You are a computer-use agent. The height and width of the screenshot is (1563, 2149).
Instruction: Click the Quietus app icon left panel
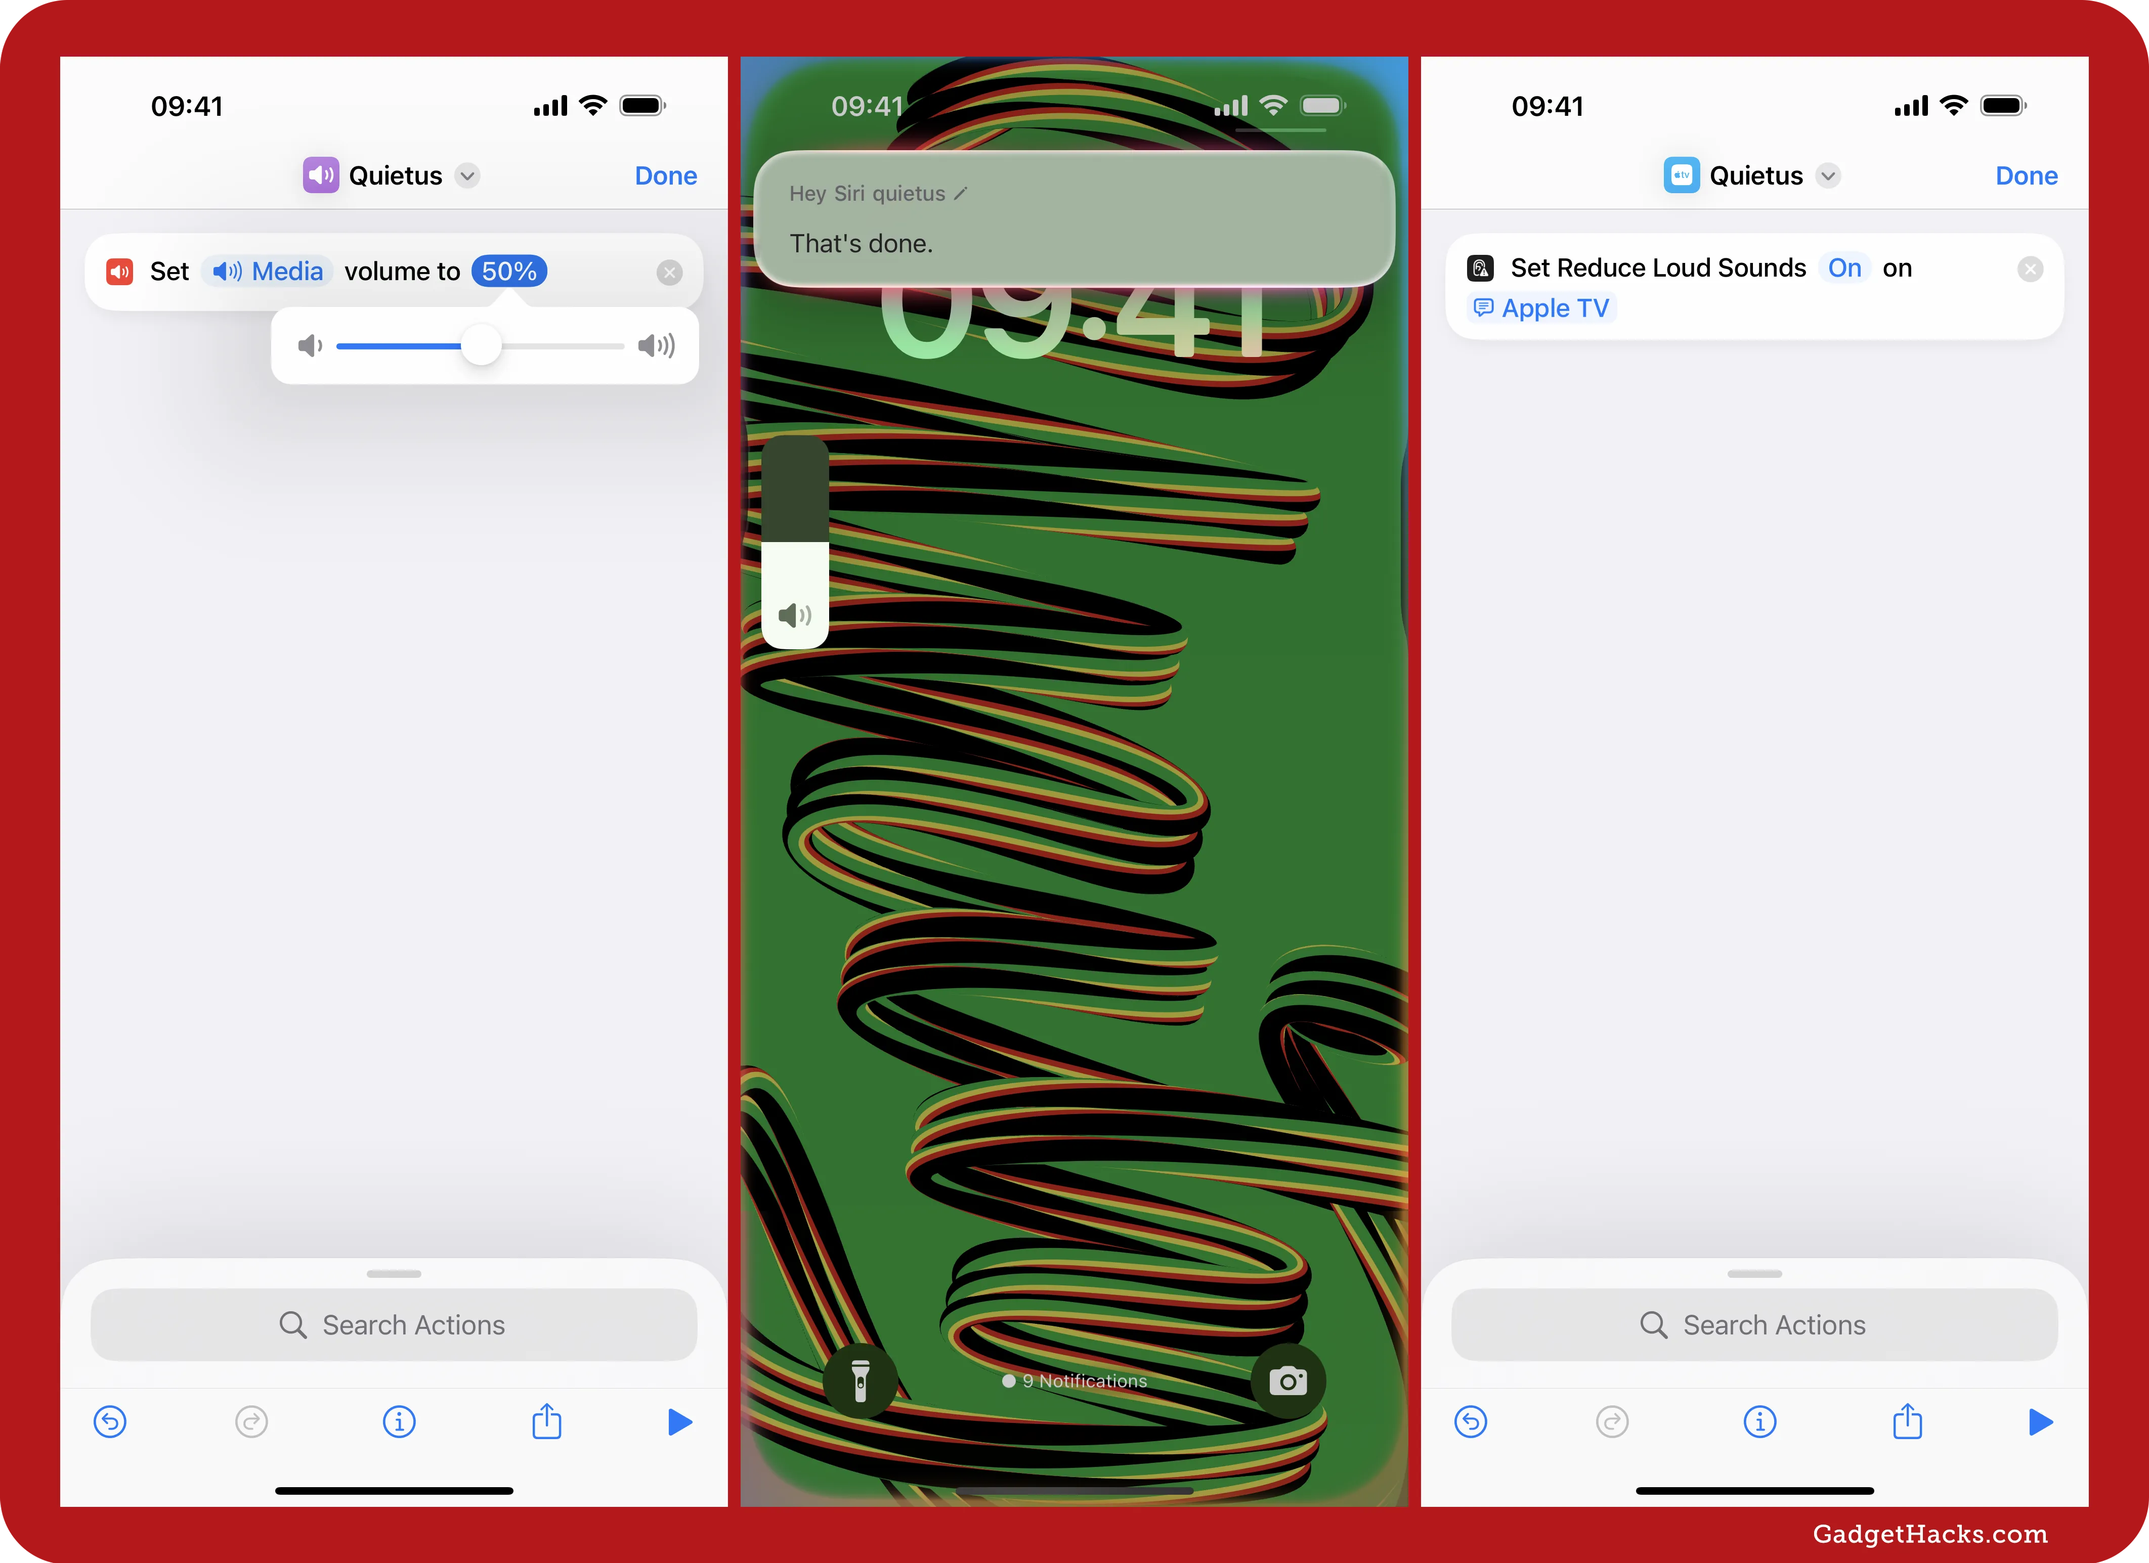click(x=320, y=173)
